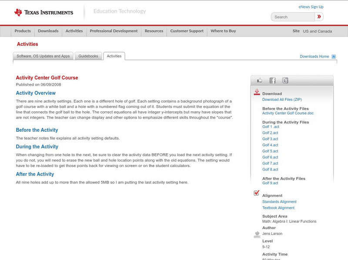Click the author name Jens Larson
This screenshot has height=260, width=348.
pyautogui.click(x=272, y=233)
